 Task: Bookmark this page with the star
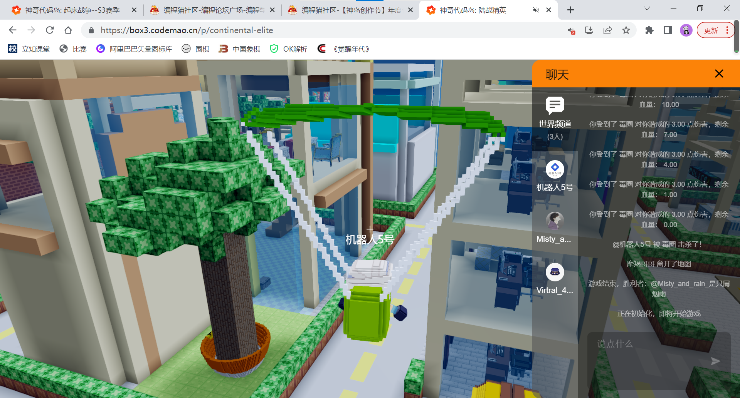coord(626,30)
